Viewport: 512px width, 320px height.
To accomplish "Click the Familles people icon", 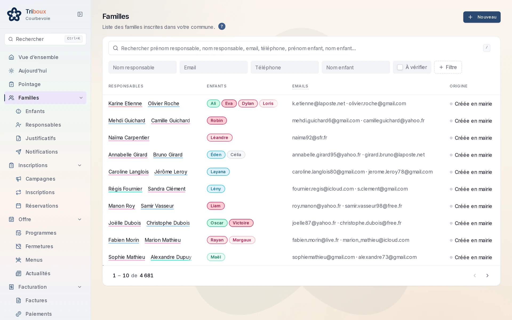I will pyautogui.click(x=11, y=98).
